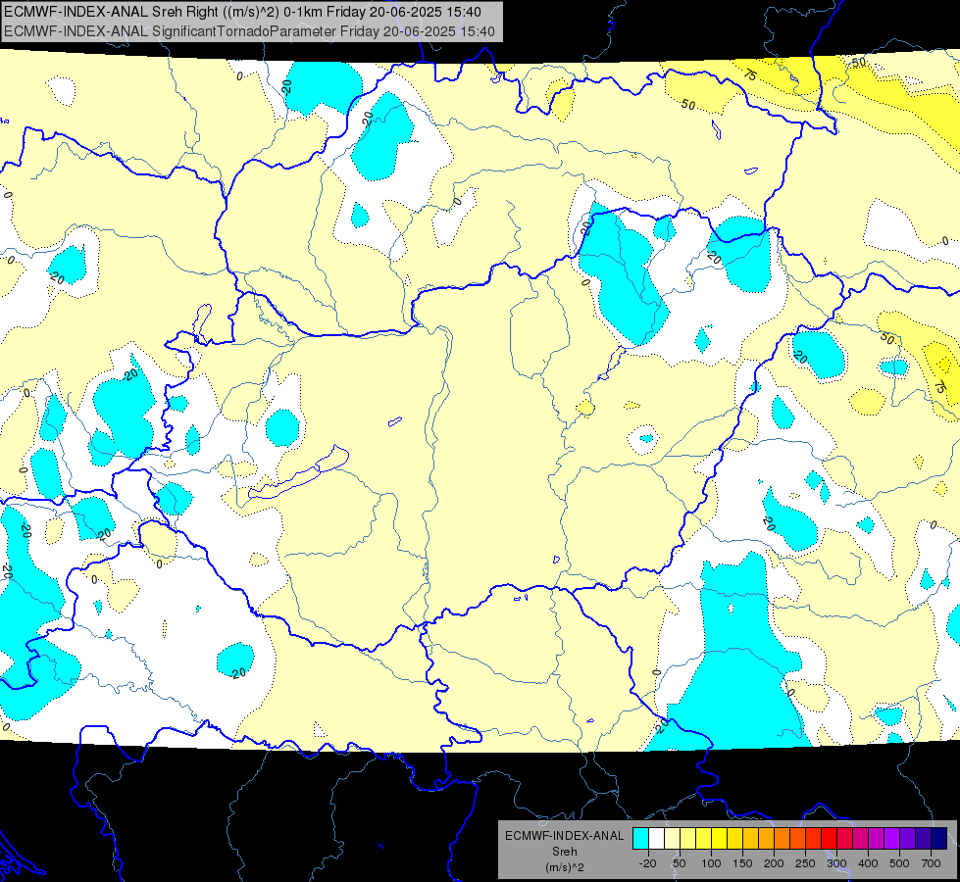Image resolution: width=960 pixels, height=882 pixels.
Task: Click the SignificantTornadoParameter title line
Action: click(x=249, y=31)
